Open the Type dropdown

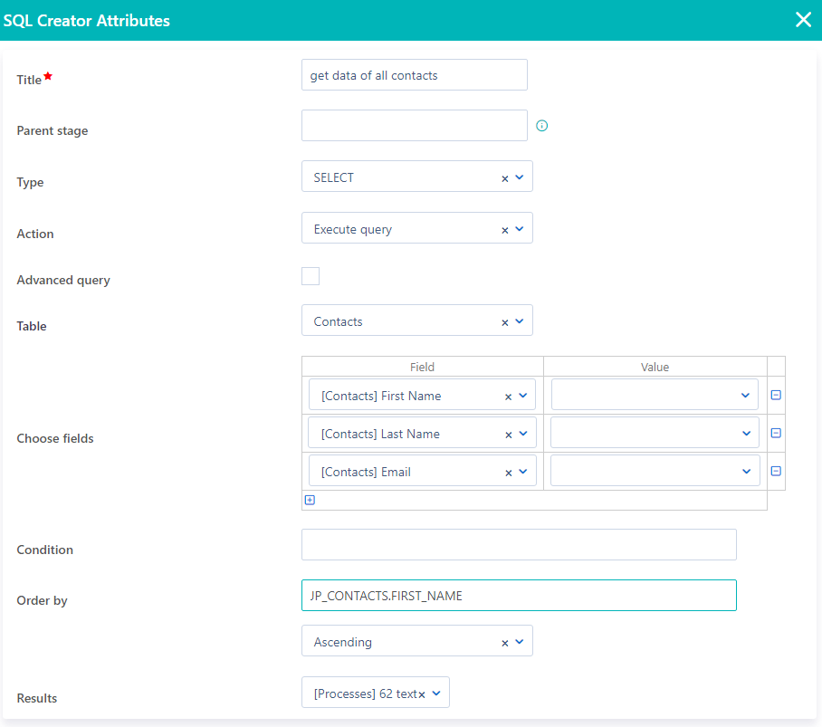tap(520, 177)
